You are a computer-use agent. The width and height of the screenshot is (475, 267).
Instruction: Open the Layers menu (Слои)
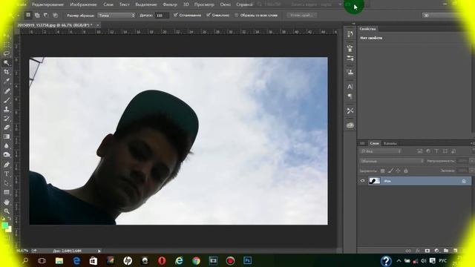coord(108,4)
